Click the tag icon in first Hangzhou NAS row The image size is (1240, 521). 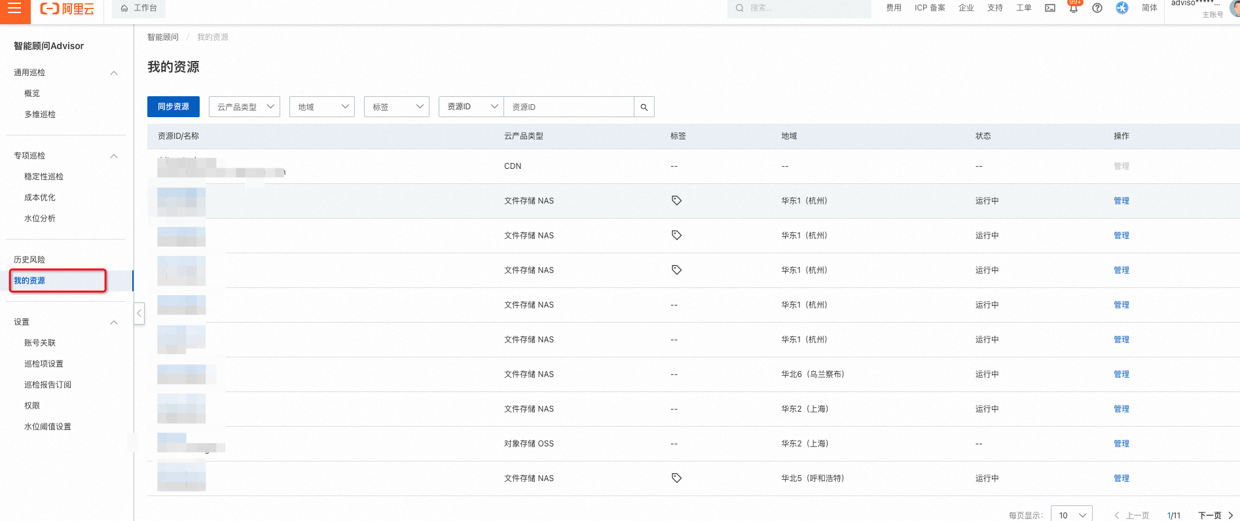[677, 200]
